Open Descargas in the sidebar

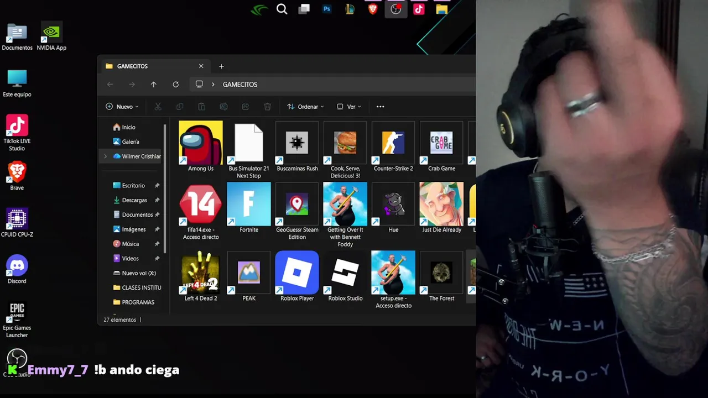pos(132,200)
